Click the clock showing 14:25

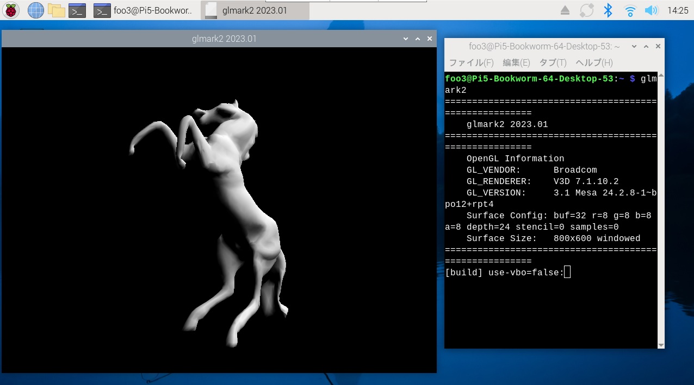[677, 10]
